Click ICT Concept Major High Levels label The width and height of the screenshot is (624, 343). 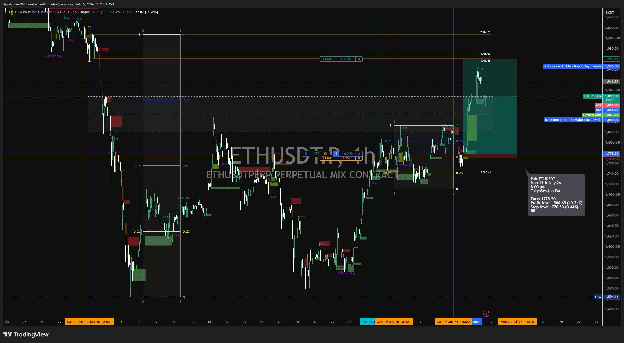573,66
